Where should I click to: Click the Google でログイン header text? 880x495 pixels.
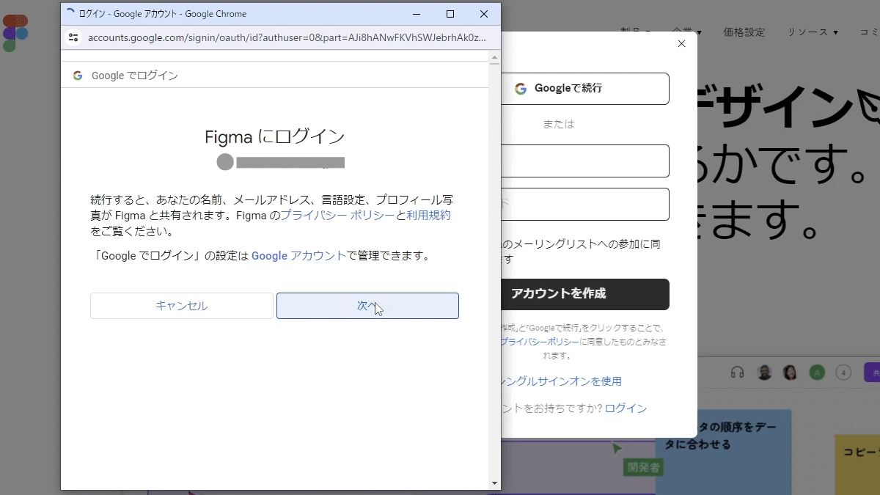click(135, 76)
